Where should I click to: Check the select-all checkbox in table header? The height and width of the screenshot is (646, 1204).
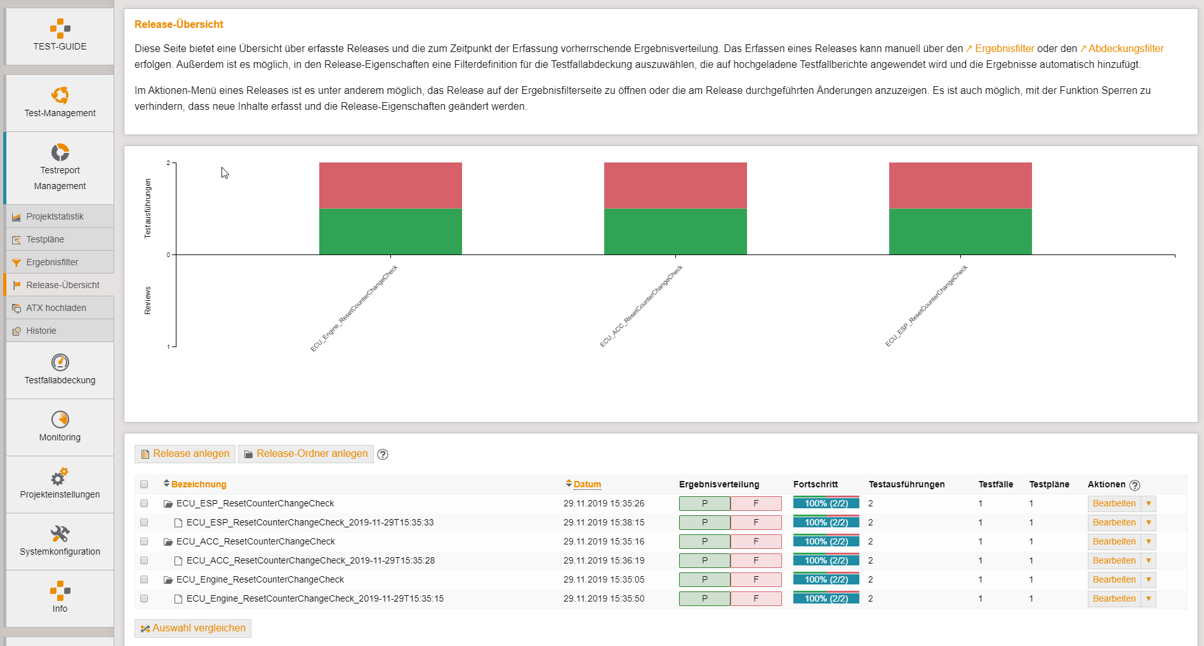[x=144, y=484]
